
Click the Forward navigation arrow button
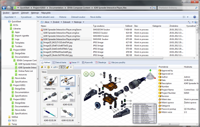click(9, 8)
